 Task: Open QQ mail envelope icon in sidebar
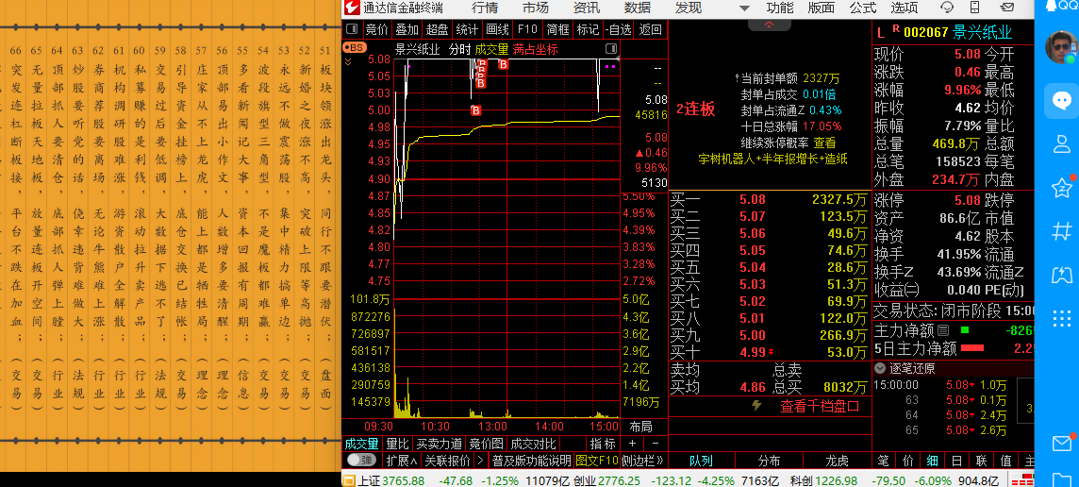(1062, 444)
